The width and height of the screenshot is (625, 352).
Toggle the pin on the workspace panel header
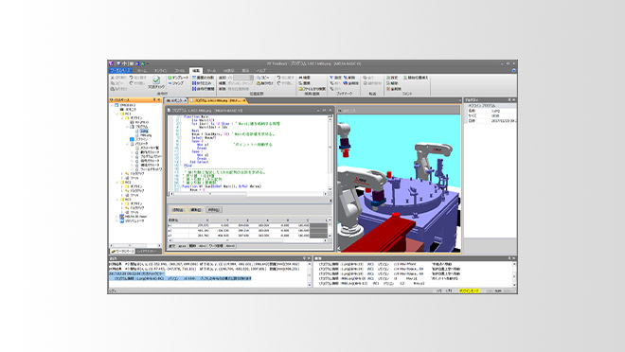pos(154,100)
